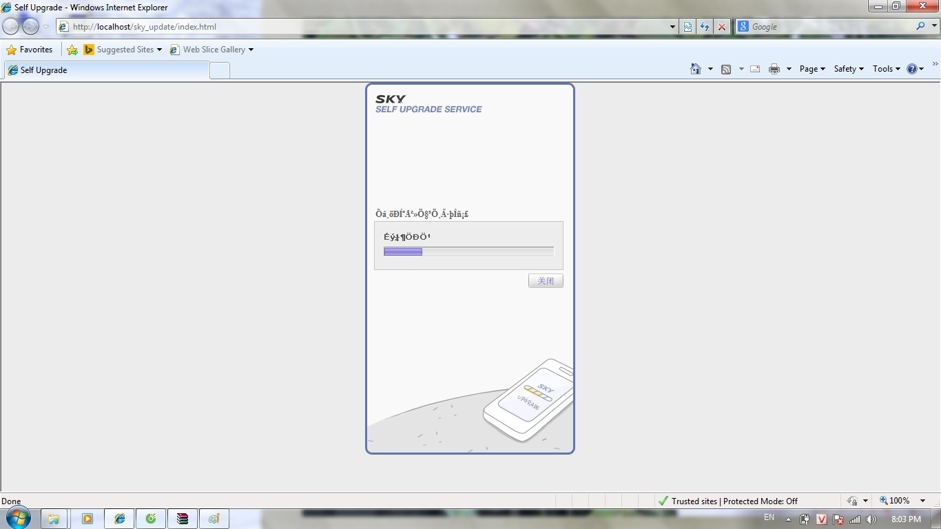The image size is (941, 529).
Task: Expand the zoom level dropdown arrow
Action: pyautogui.click(x=922, y=501)
